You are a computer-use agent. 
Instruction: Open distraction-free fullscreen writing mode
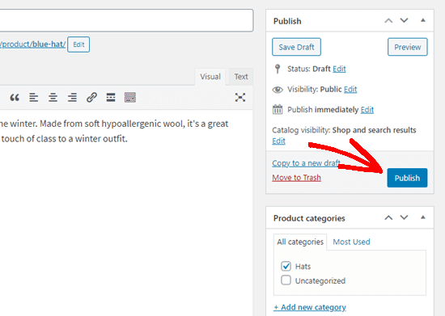click(x=240, y=98)
